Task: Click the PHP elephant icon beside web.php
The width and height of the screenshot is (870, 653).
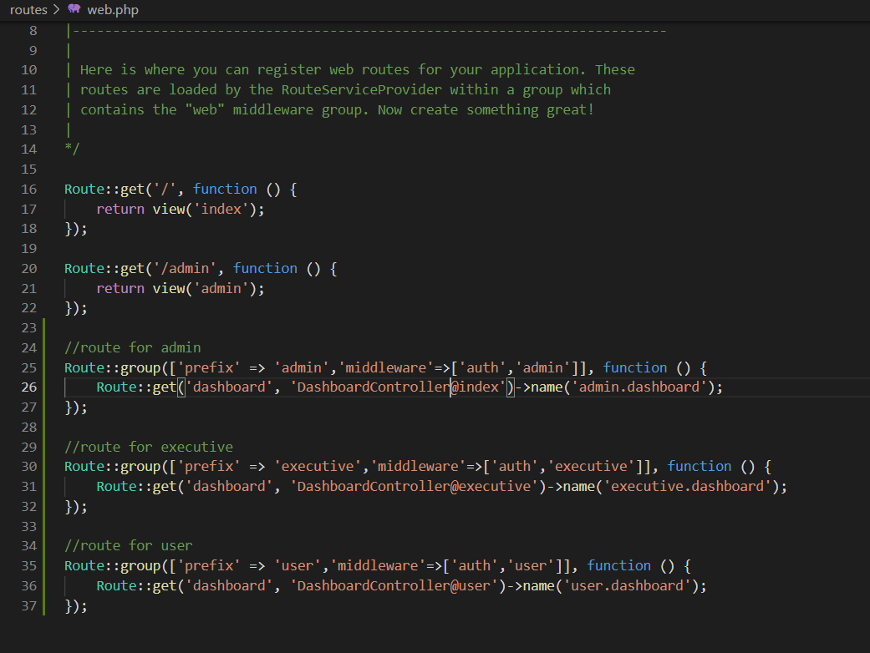Action: 74,8
